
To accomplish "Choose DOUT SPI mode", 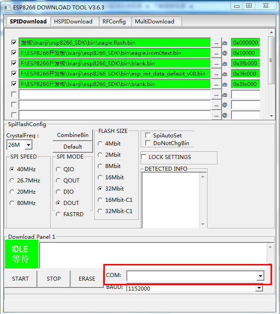I will tap(58, 203).
